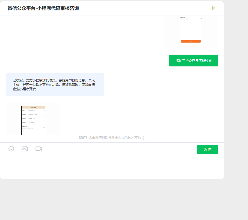248x220 pixels.
Task: Open the sent screenshot with orange button
Action: click(x=191, y=32)
